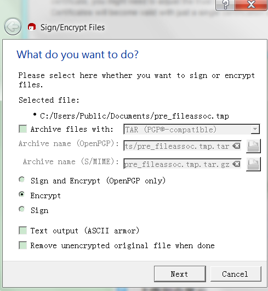Close the Sign/Encrypt Files dialog
The image size is (268, 291).
pos(251,4)
